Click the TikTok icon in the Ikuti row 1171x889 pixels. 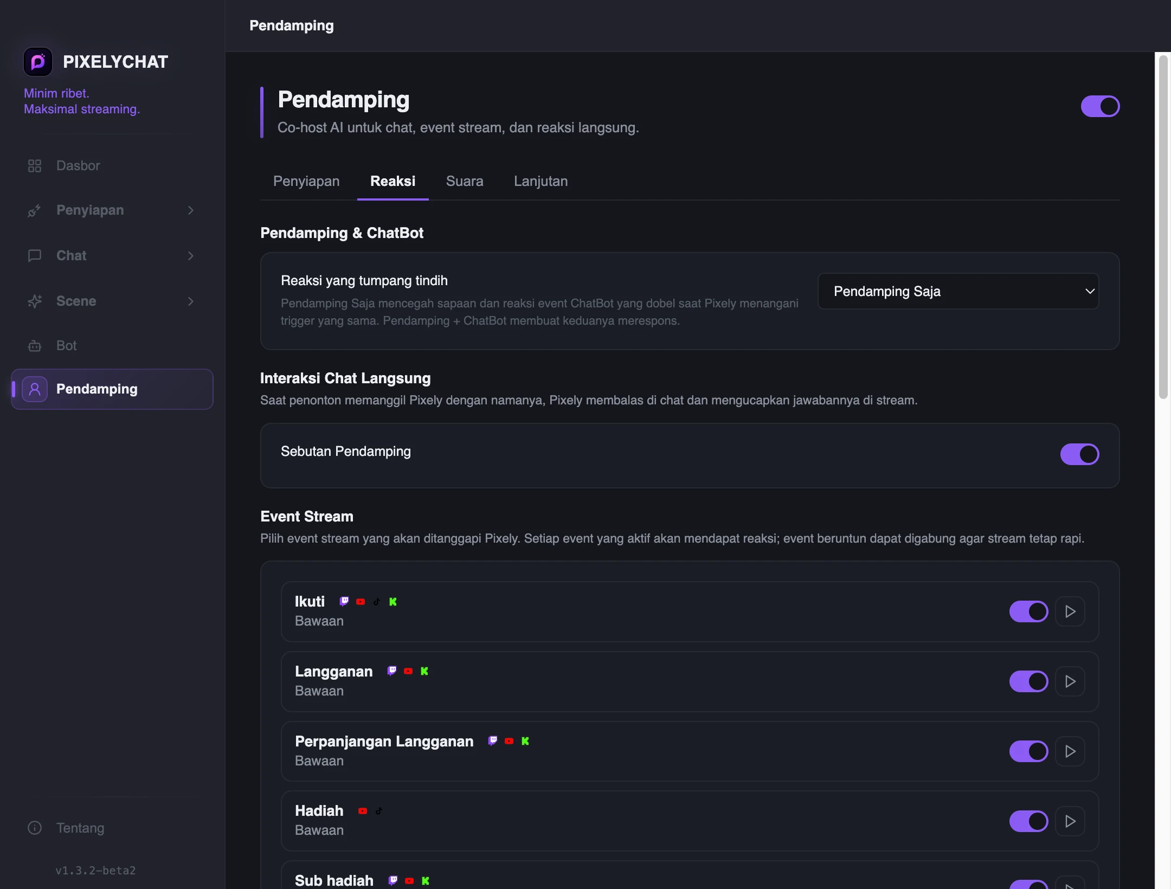pos(377,602)
